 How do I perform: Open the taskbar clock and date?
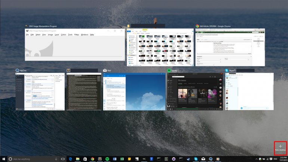coord(284,159)
